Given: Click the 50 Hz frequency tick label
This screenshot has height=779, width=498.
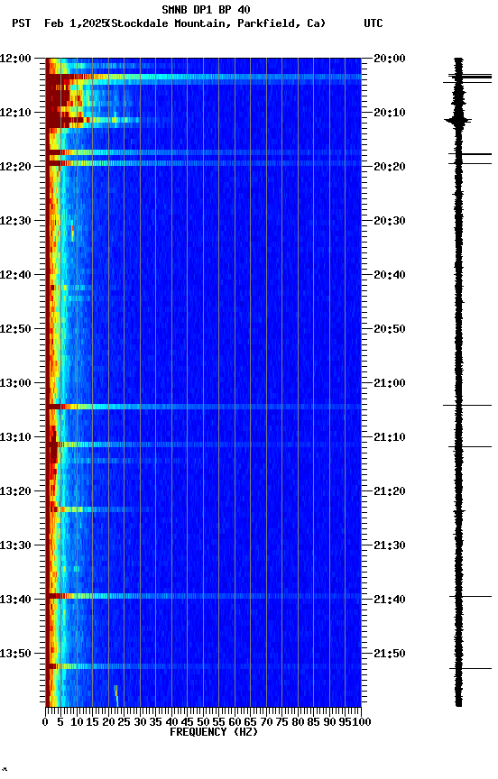Looking at the screenshot, I should tap(203, 722).
